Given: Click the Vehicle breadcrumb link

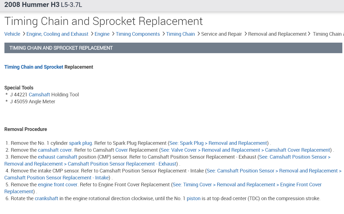Looking at the screenshot, I should [x=12, y=34].
